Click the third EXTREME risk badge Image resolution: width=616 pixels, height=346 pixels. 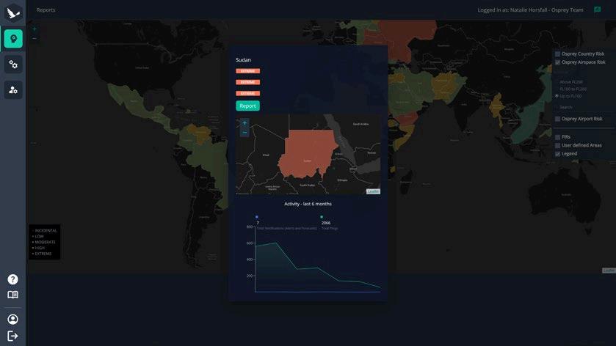tap(247, 93)
